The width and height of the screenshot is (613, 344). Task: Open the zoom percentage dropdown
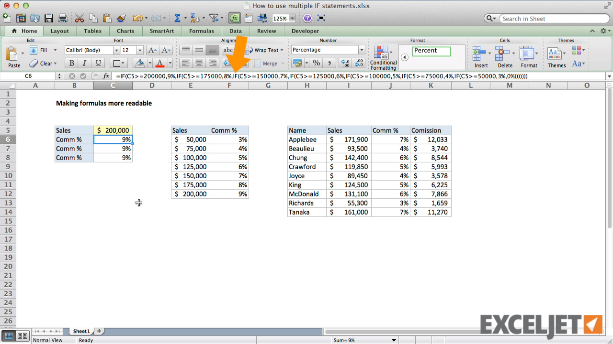[292, 19]
